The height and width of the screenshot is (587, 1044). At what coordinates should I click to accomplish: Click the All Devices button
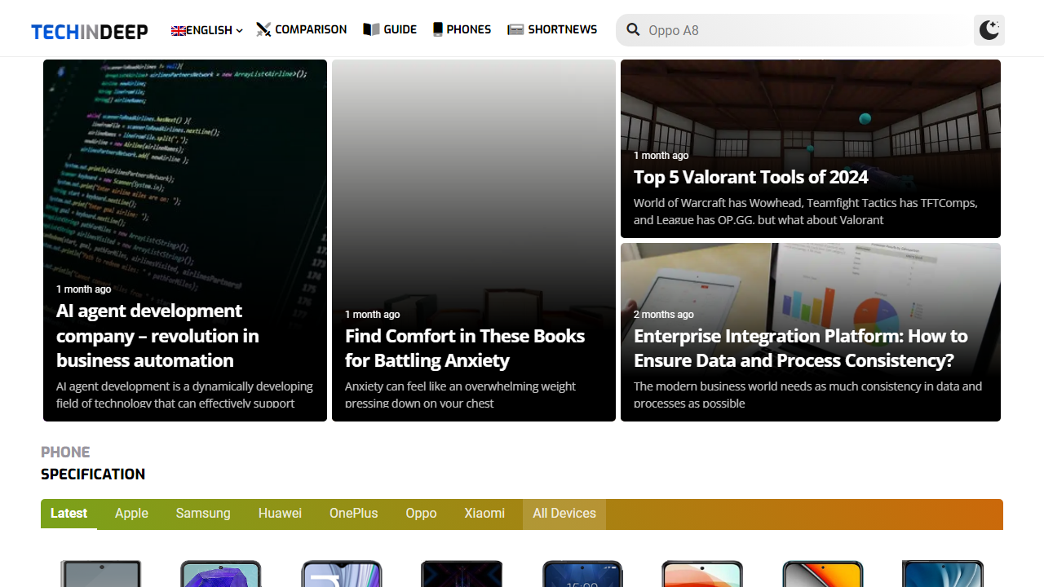(x=564, y=514)
